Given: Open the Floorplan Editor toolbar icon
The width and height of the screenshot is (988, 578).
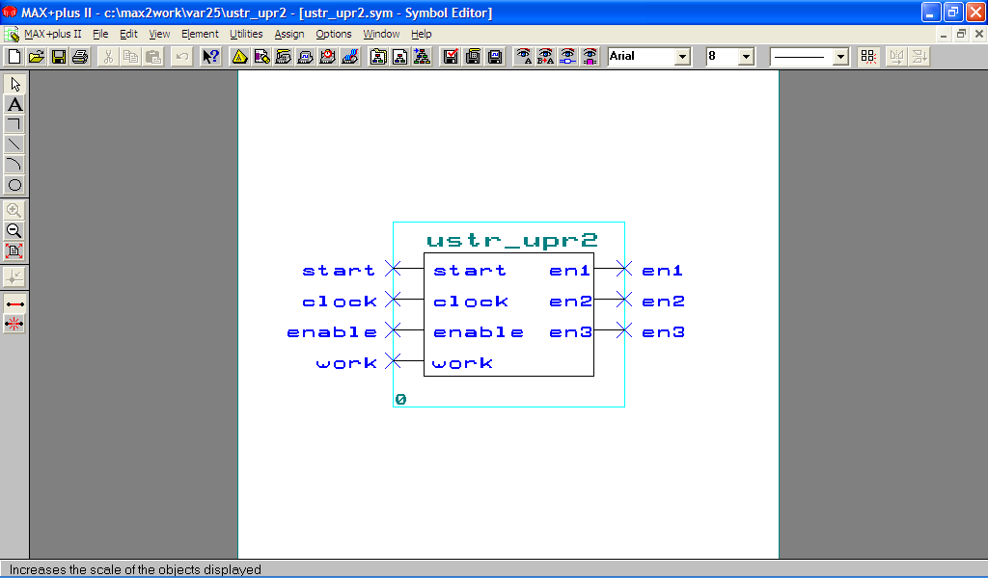Looking at the screenshot, I should click(261, 57).
